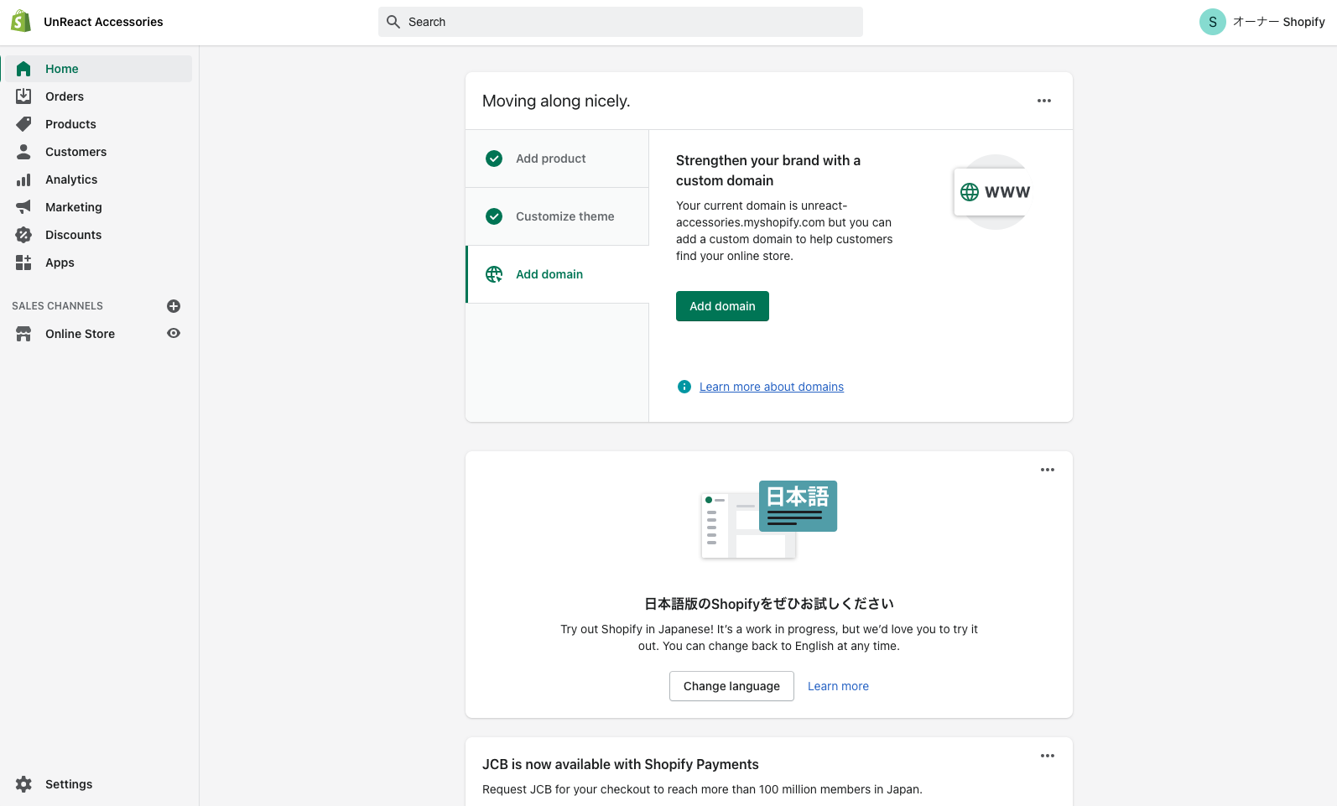Viewport: 1337px width, 806px height.
Task: Add a sales channel with plus icon
Action: coord(174,306)
